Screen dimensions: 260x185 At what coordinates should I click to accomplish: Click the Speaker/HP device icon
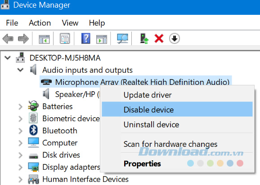pos(46,94)
